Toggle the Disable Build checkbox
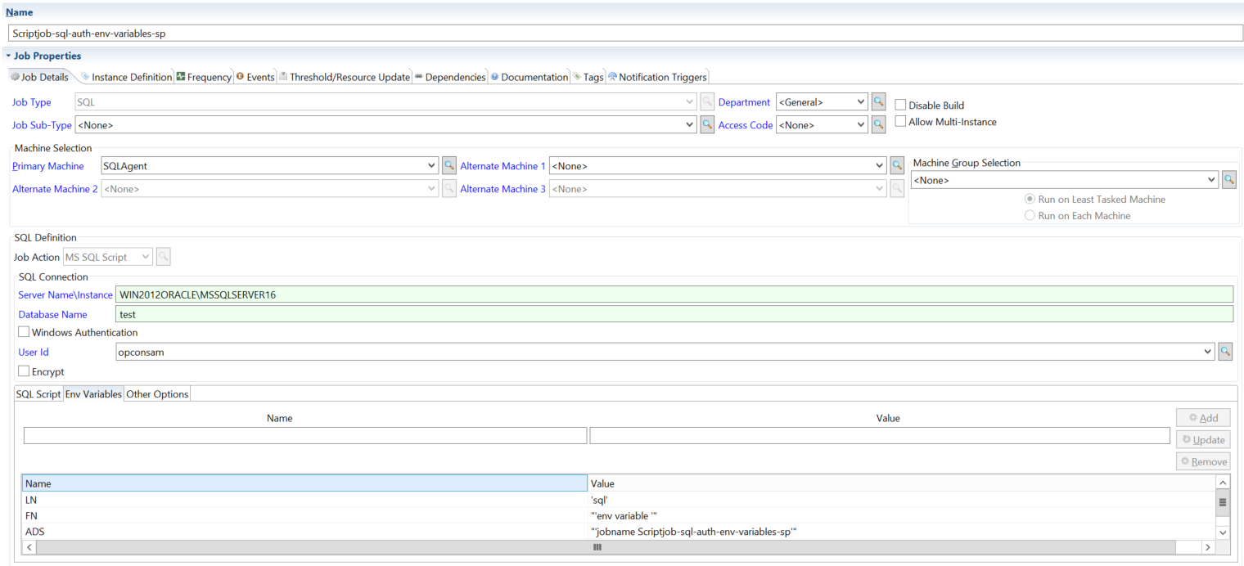 (x=900, y=105)
